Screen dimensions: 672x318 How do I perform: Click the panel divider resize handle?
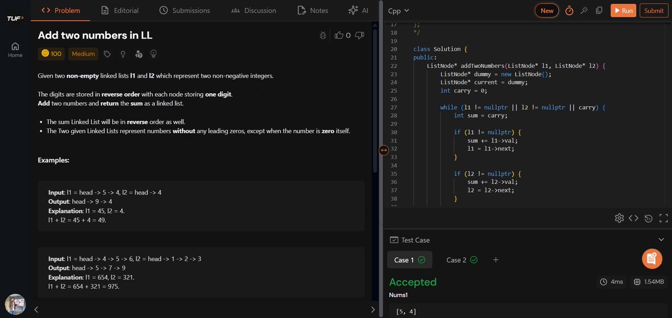(384, 150)
